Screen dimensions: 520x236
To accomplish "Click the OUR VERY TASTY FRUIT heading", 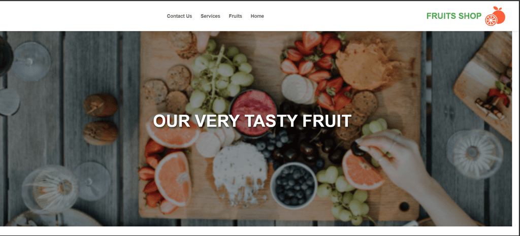I will [x=252, y=121].
